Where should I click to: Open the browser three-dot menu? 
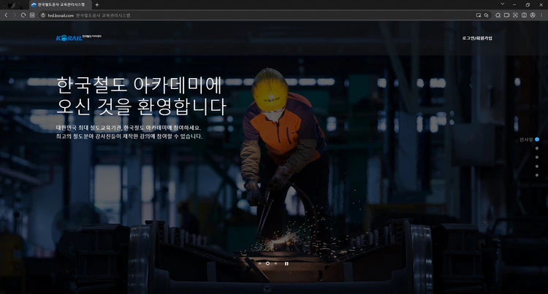pos(541,15)
